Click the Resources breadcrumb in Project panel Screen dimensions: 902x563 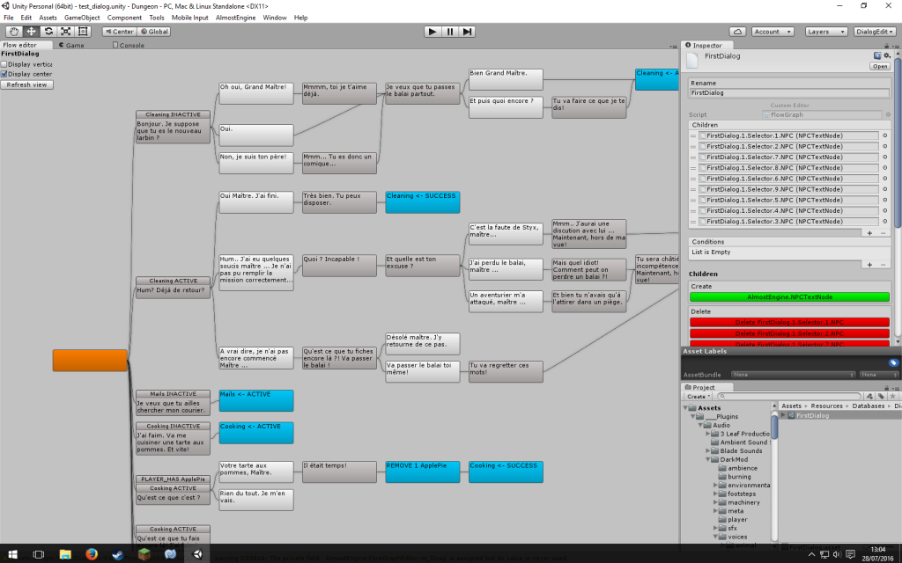click(x=826, y=406)
